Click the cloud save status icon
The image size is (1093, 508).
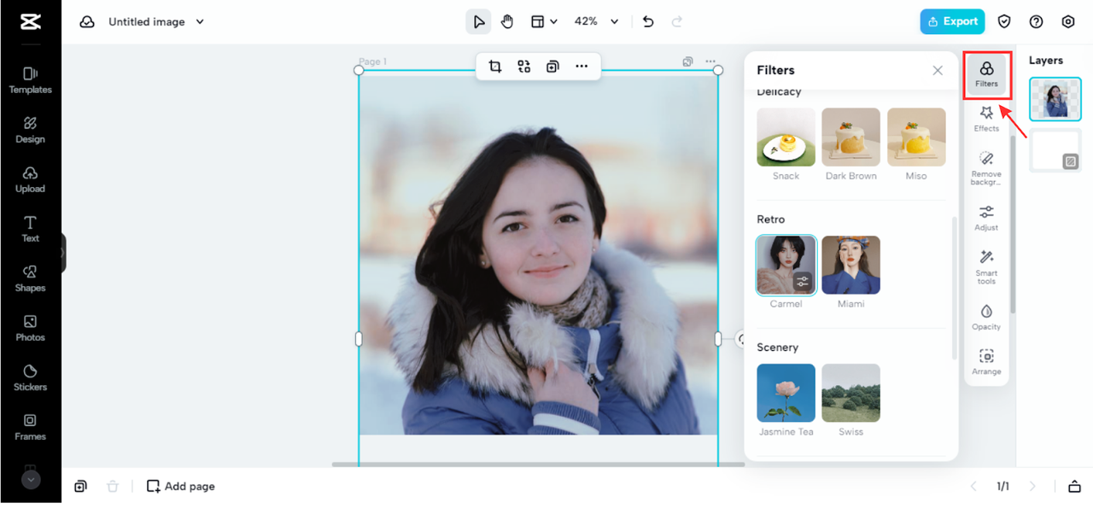[x=87, y=21]
